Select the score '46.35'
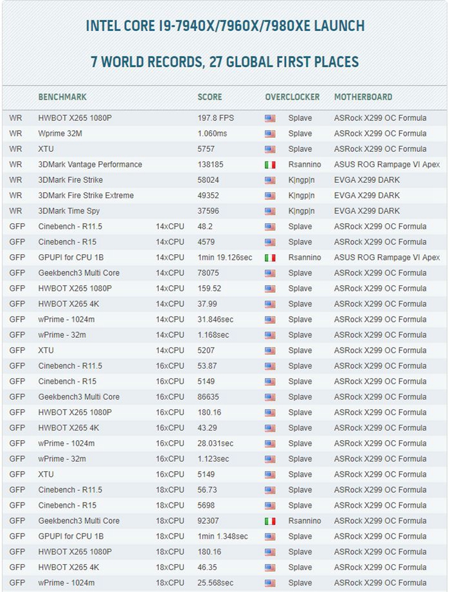Image resolution: width=450 pixels, height=592 pixels. point(208,567)
